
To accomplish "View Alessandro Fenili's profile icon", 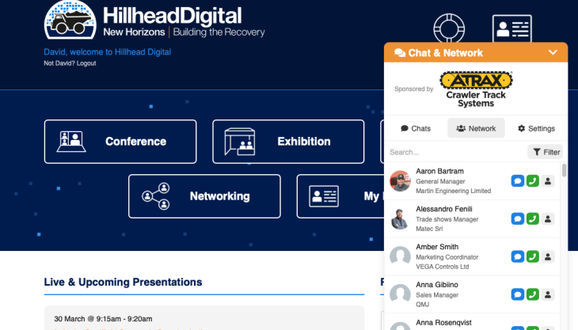I will coord(548,218).
